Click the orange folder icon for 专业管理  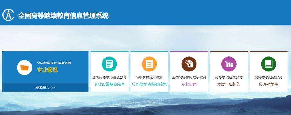point(25,68)
